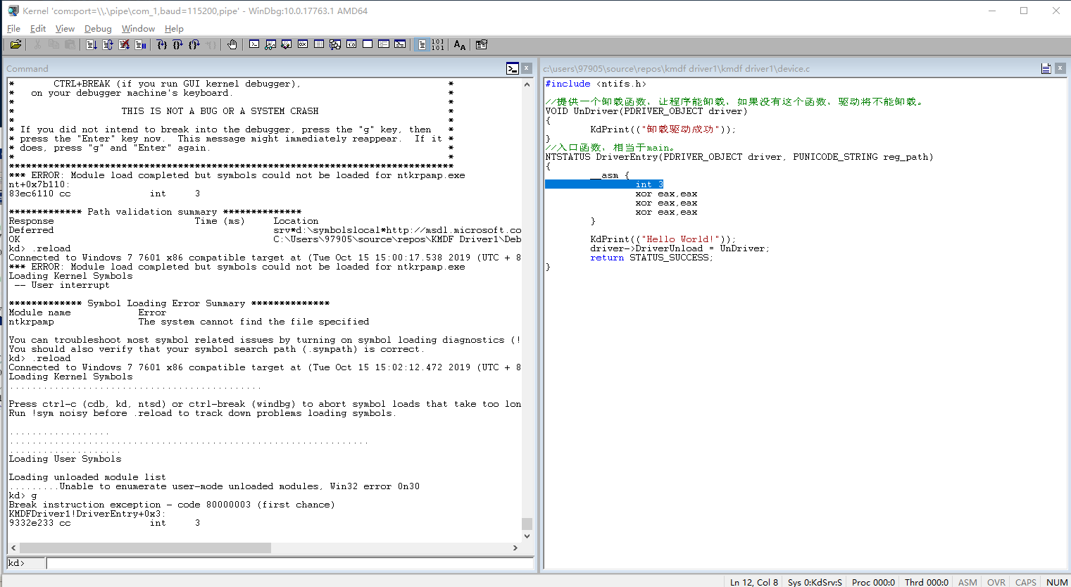Viewport: 1071px width, 587px height.
Task: Click the "return STATUS_SUCCESS;" line
Action: click(x=651, y=258)
